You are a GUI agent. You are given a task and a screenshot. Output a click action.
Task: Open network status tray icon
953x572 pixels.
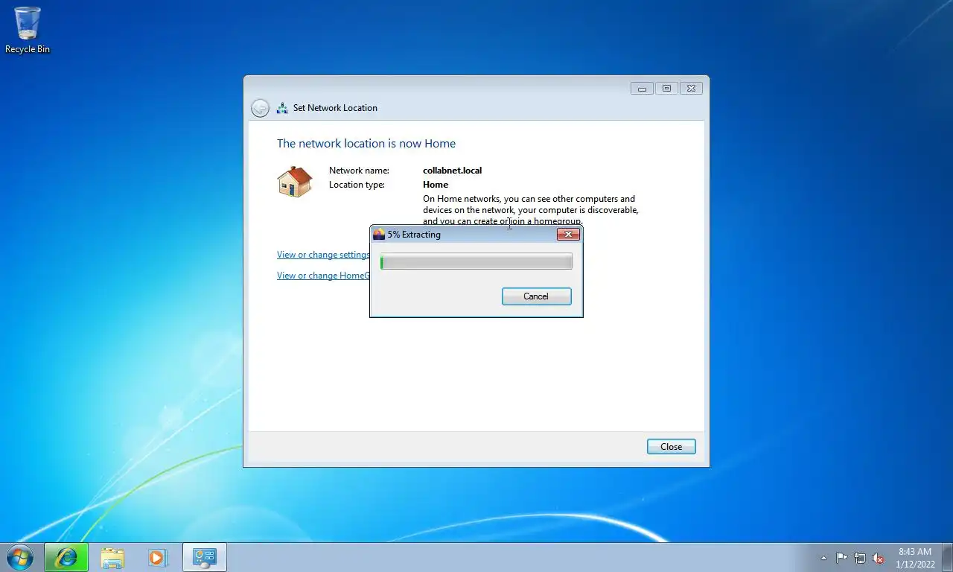coord(860,558)
